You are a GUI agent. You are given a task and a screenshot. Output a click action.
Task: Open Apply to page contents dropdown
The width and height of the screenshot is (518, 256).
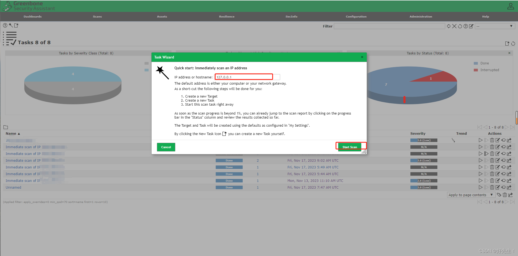coord(471,195)
